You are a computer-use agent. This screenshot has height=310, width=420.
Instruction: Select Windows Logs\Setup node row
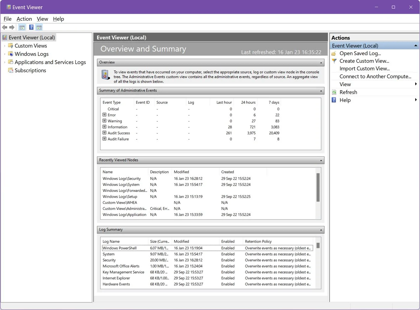[208, 196]
